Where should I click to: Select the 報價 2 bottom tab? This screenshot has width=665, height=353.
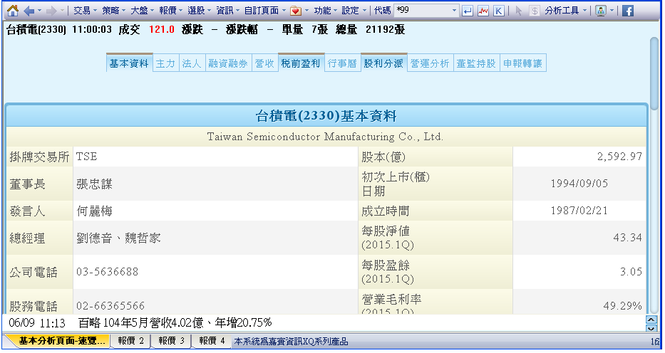(131, 342)
